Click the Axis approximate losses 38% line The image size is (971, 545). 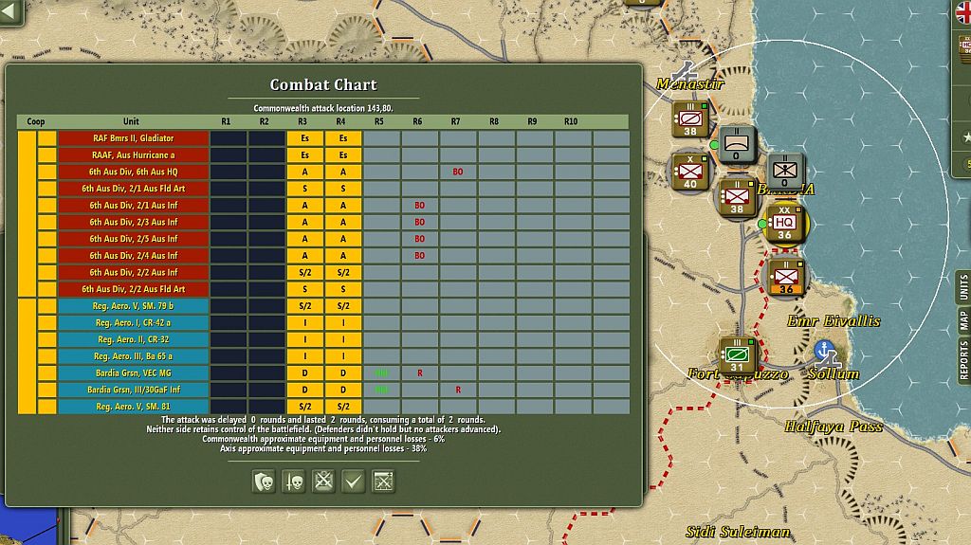[323, 448]
